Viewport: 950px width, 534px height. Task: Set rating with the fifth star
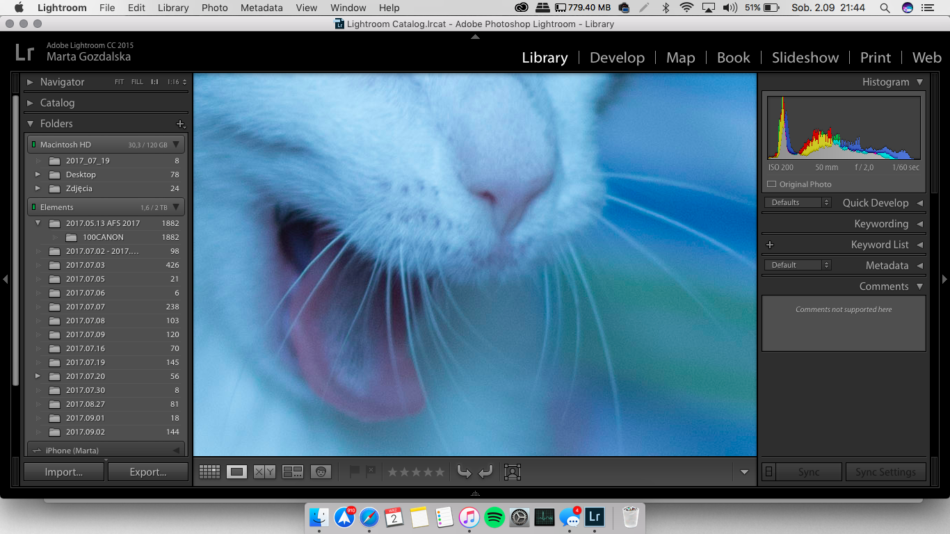point(440,472)
